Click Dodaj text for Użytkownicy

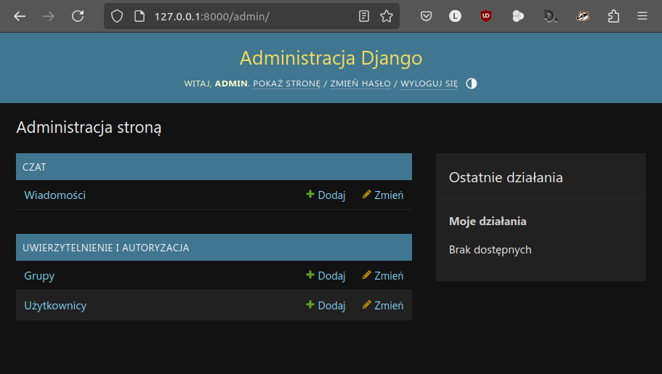coord(331,306)
